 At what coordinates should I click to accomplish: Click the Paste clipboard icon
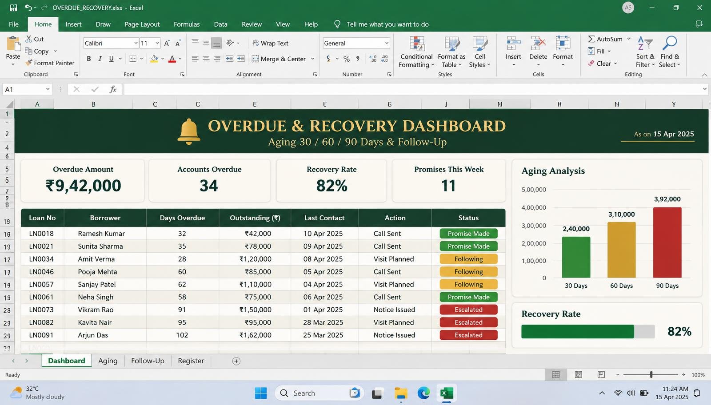[13, 44]
